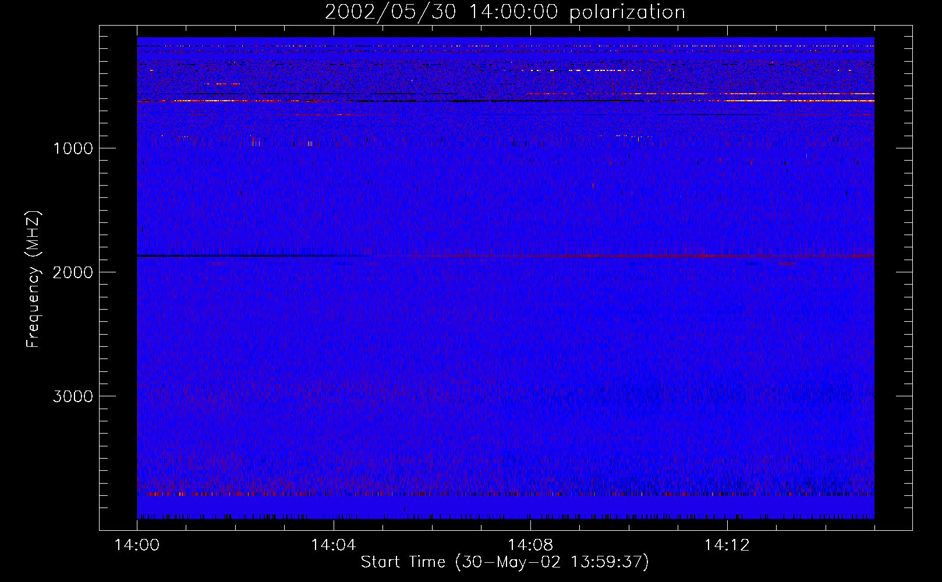This screenshot has width=942, height=582.
Task: Click the "1000" frequency tick label
Action: [x=73, y=148]
